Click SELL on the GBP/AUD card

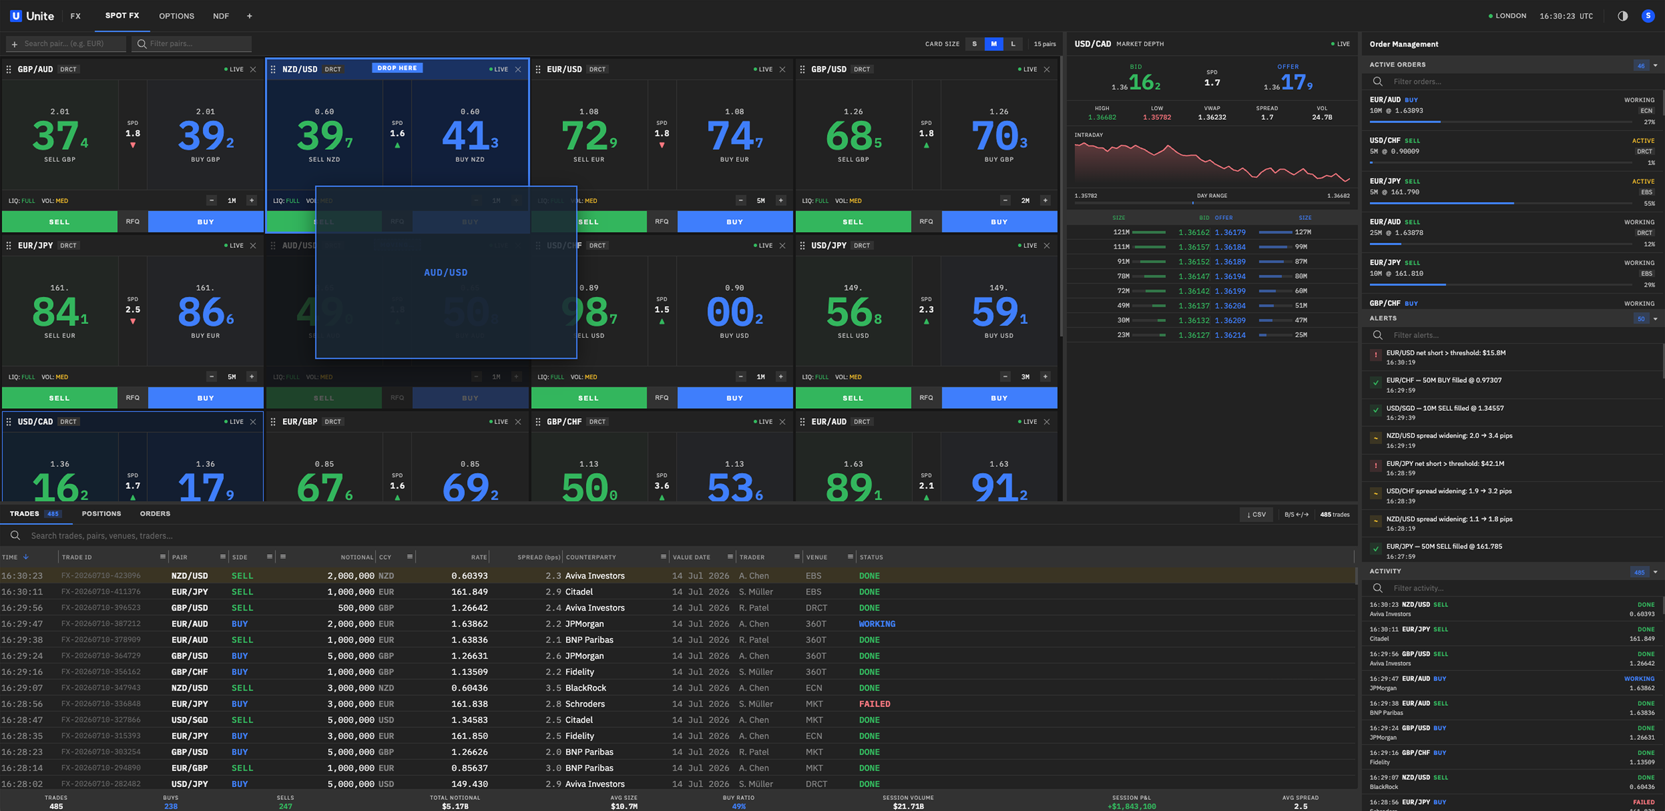pos(59,222)
